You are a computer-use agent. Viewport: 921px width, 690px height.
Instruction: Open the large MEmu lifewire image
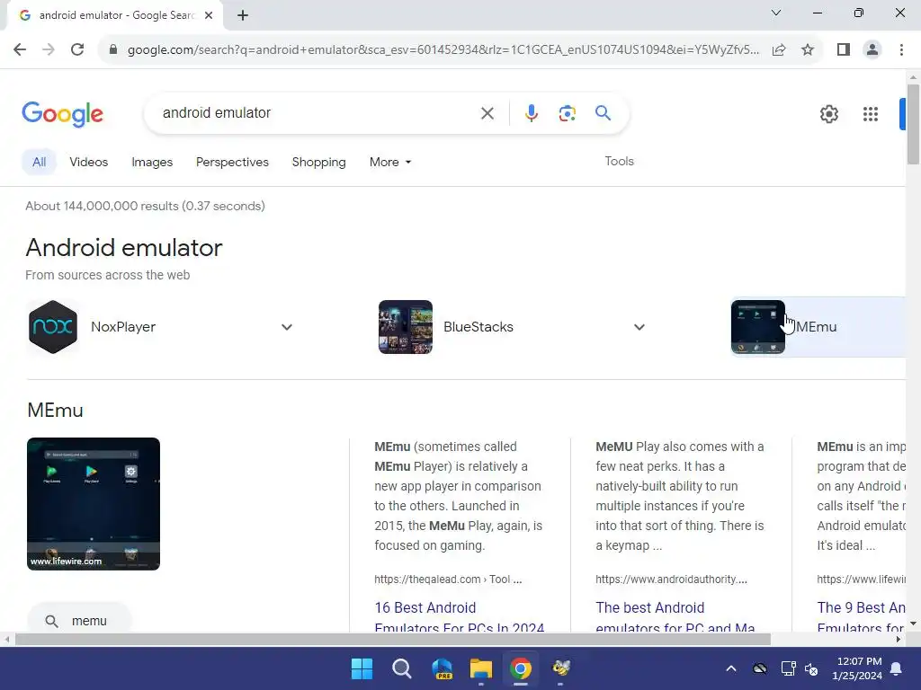(94, 503)
